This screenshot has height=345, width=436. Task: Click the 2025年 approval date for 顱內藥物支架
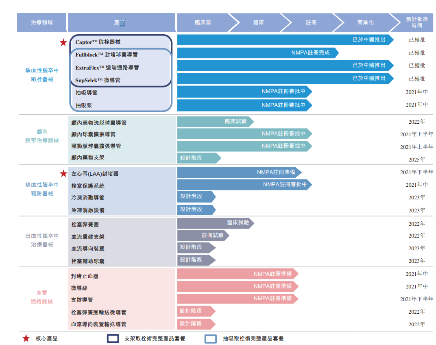pos(416,159)
